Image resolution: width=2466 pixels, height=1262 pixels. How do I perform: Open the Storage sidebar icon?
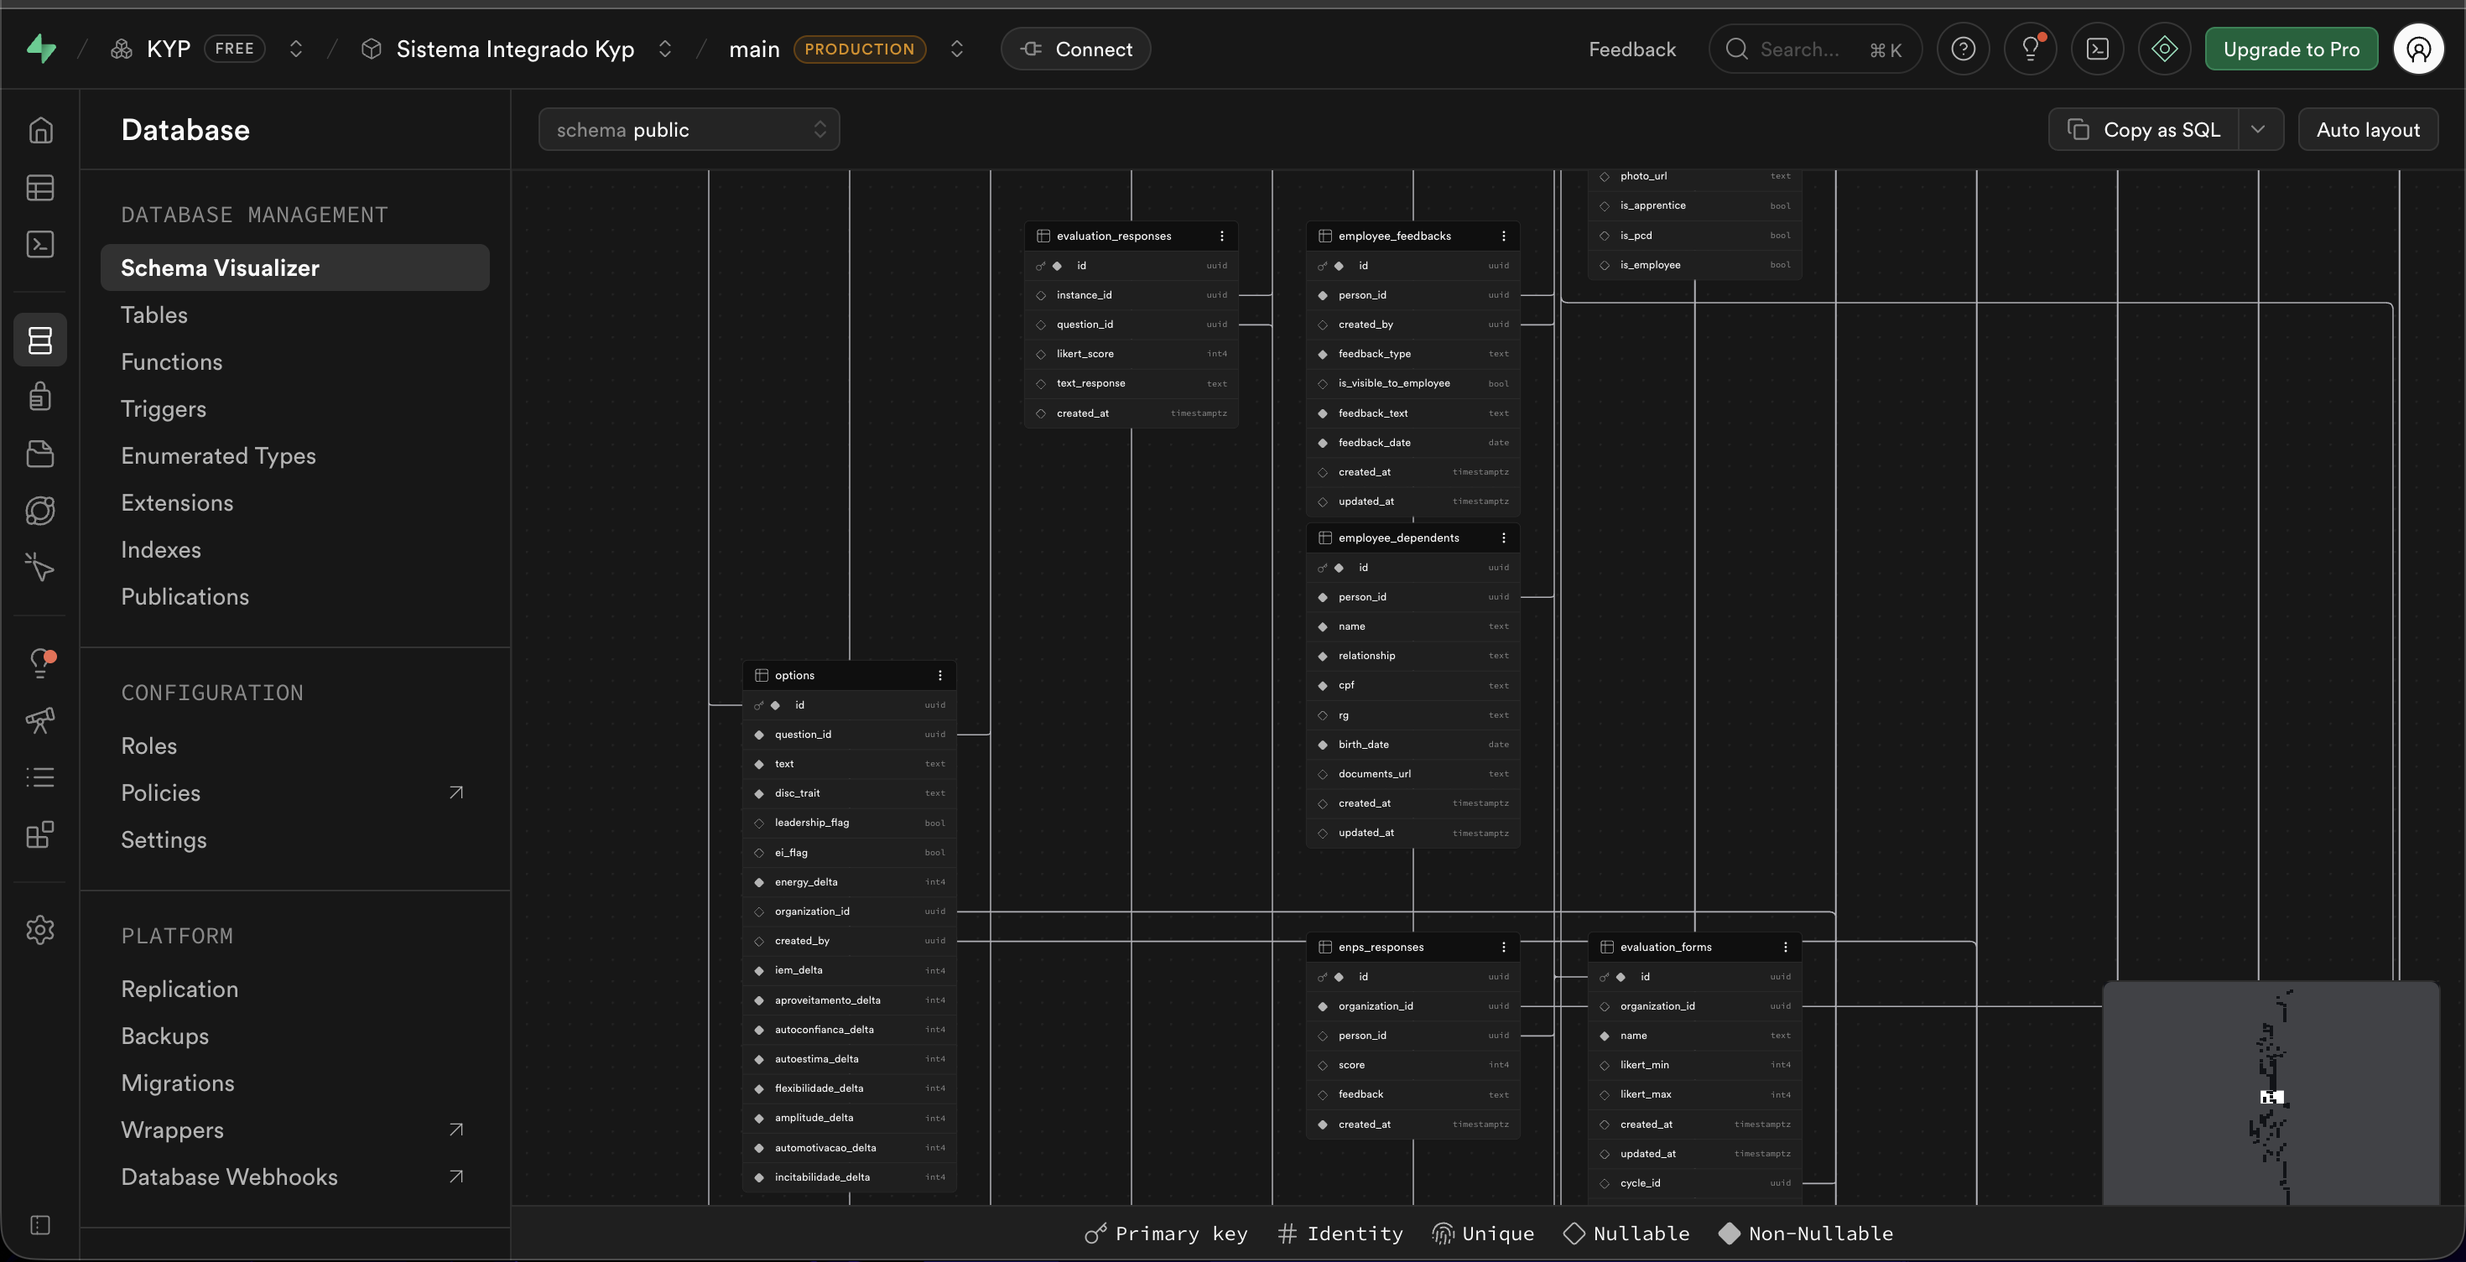click(40, 454)
